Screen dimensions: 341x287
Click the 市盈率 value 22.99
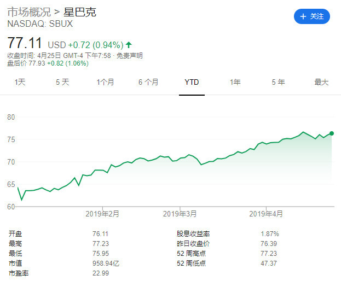[101, 273]
